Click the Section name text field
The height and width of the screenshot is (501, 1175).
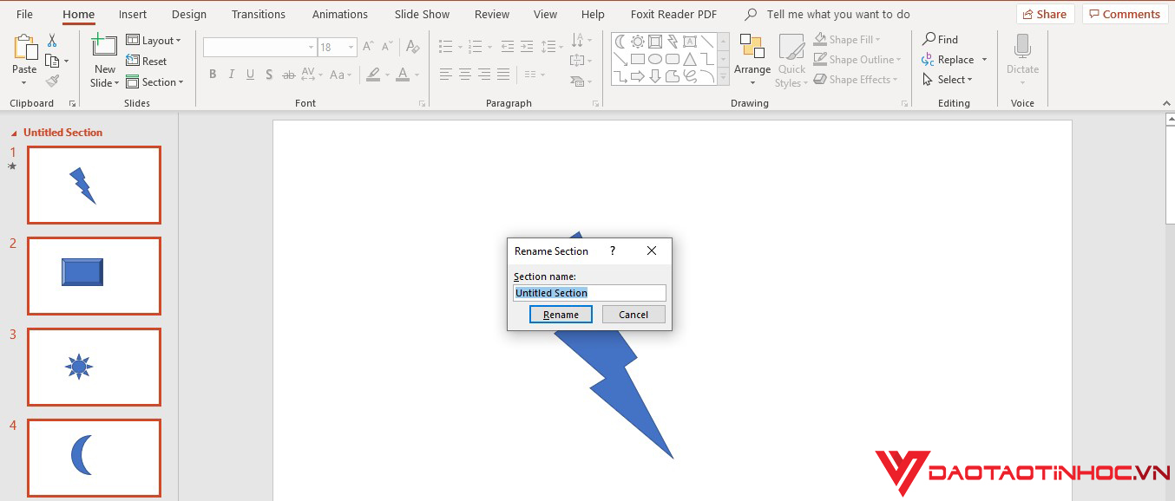pos(589,293)
